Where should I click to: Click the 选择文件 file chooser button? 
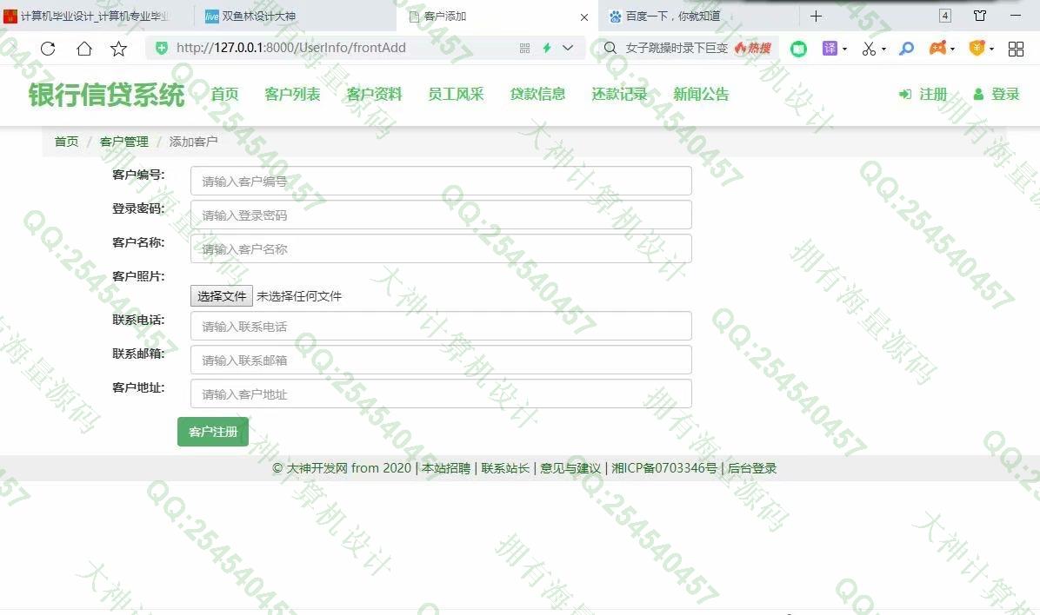(x=222, y=295)
